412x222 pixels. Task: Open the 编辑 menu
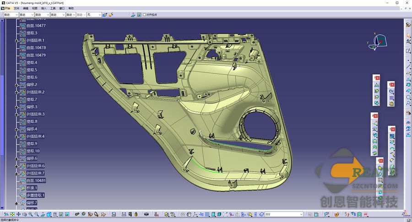(26, 8)
